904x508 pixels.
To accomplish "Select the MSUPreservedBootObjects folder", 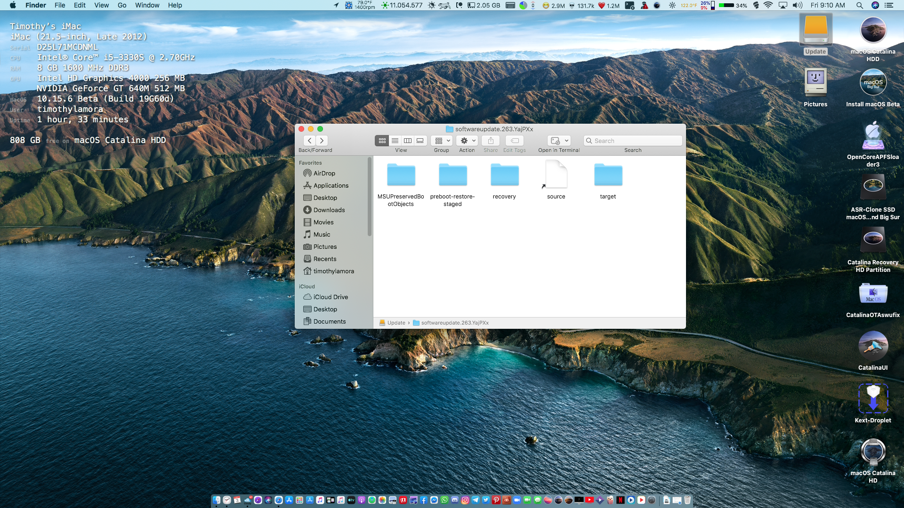I will click(x=401, y=176).
